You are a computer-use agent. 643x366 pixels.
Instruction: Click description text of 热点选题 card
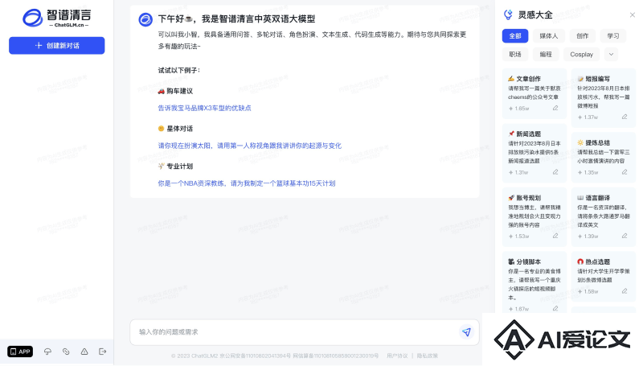604,276
